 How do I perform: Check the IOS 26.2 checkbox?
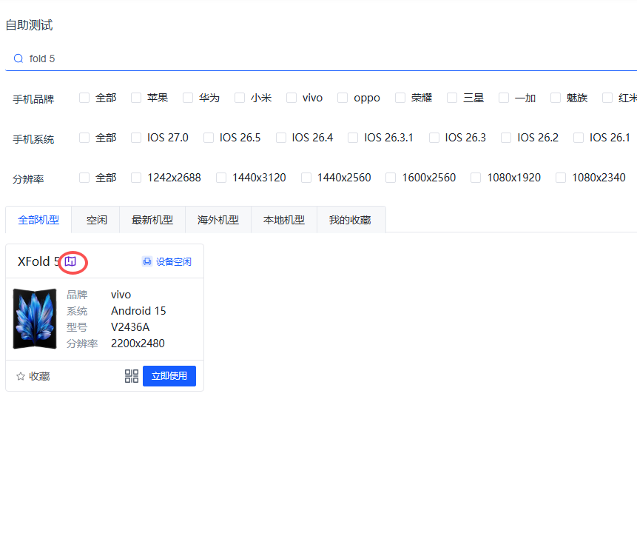tap(506, 138)
